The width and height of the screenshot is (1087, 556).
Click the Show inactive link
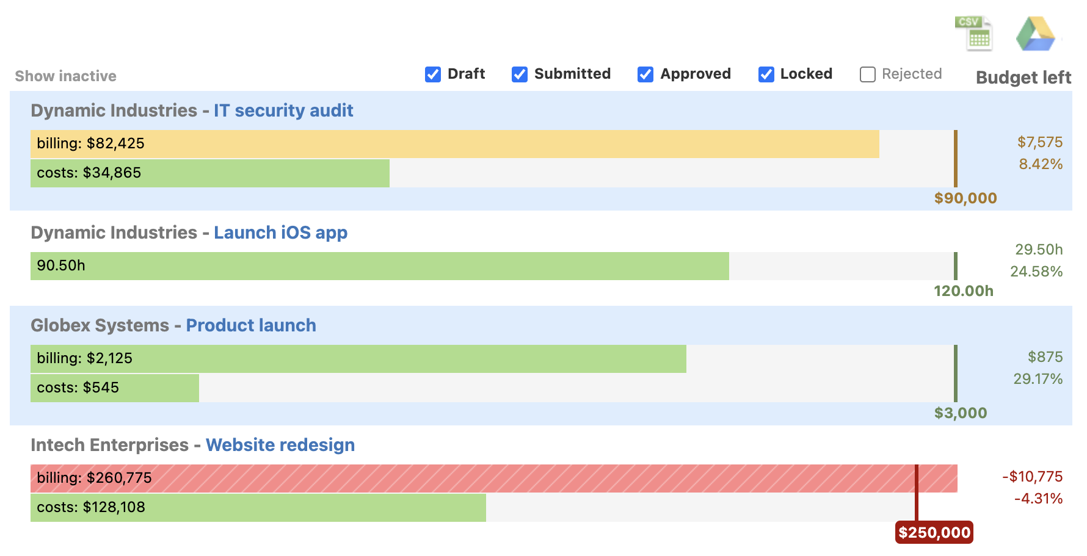click(x=65, y=76)
